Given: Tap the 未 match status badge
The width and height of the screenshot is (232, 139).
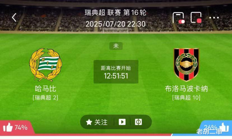Looking at the screenshot, I should 116,46.
